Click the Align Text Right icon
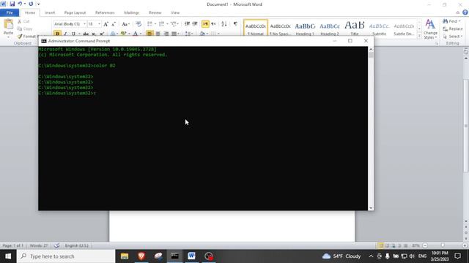 click(166, 34)
